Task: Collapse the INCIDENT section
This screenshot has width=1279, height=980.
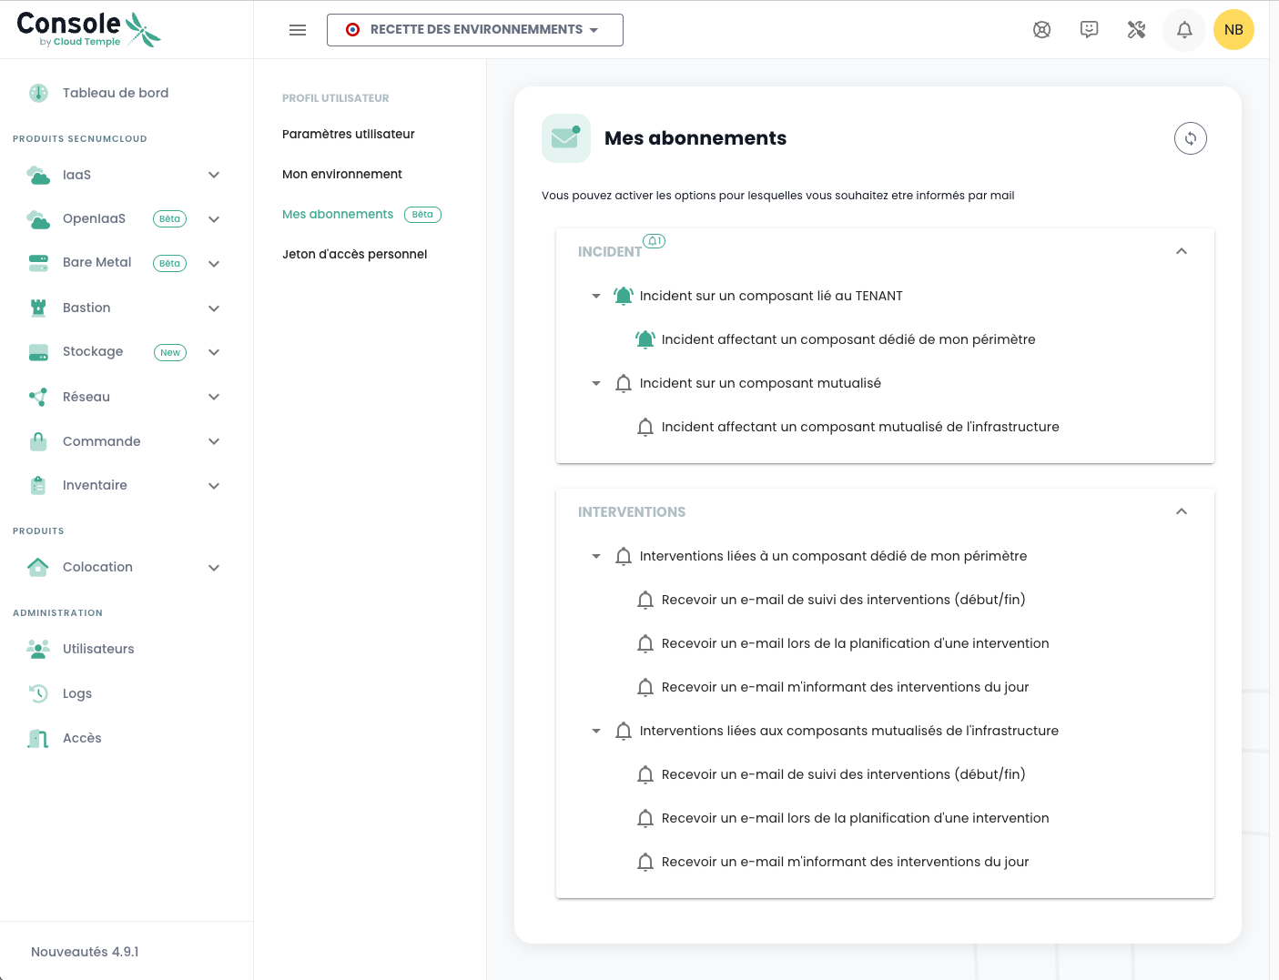Action: point(1181,251)
